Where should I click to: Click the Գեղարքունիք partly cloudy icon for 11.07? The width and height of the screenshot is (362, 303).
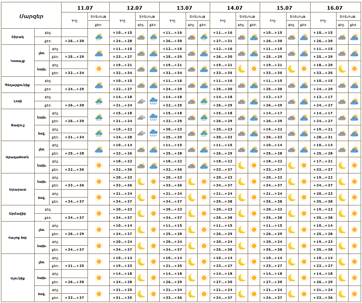coord(99,85)
